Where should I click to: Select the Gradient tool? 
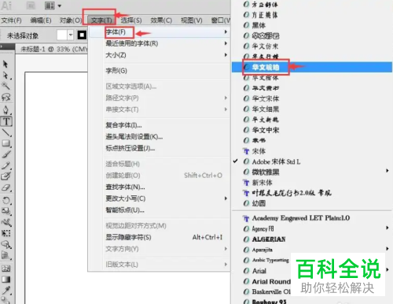(x=6, y=279)
